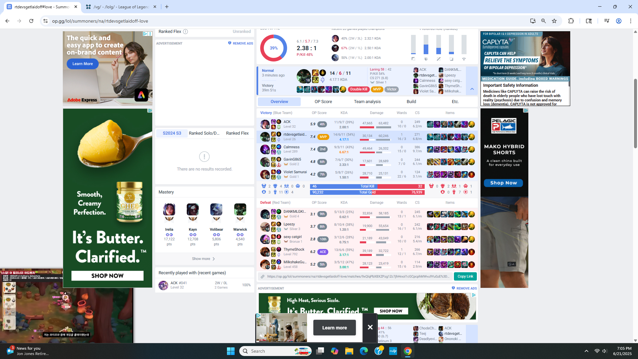The height and width of the screenshot is (359, 638).
Task: Click ACK's champion portrait in Blue Team
Action: [x=265, y=124]
